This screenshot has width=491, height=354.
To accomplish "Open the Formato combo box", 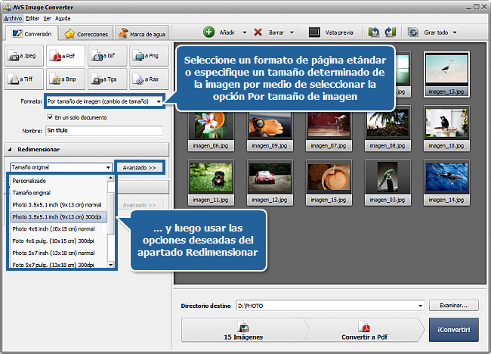I will [104, 101].
